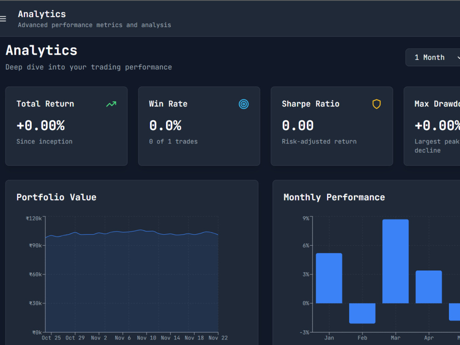Click the Mar month axis label
Image resolution: width=460 pixels, height=345 pixels.
[396, 338]
